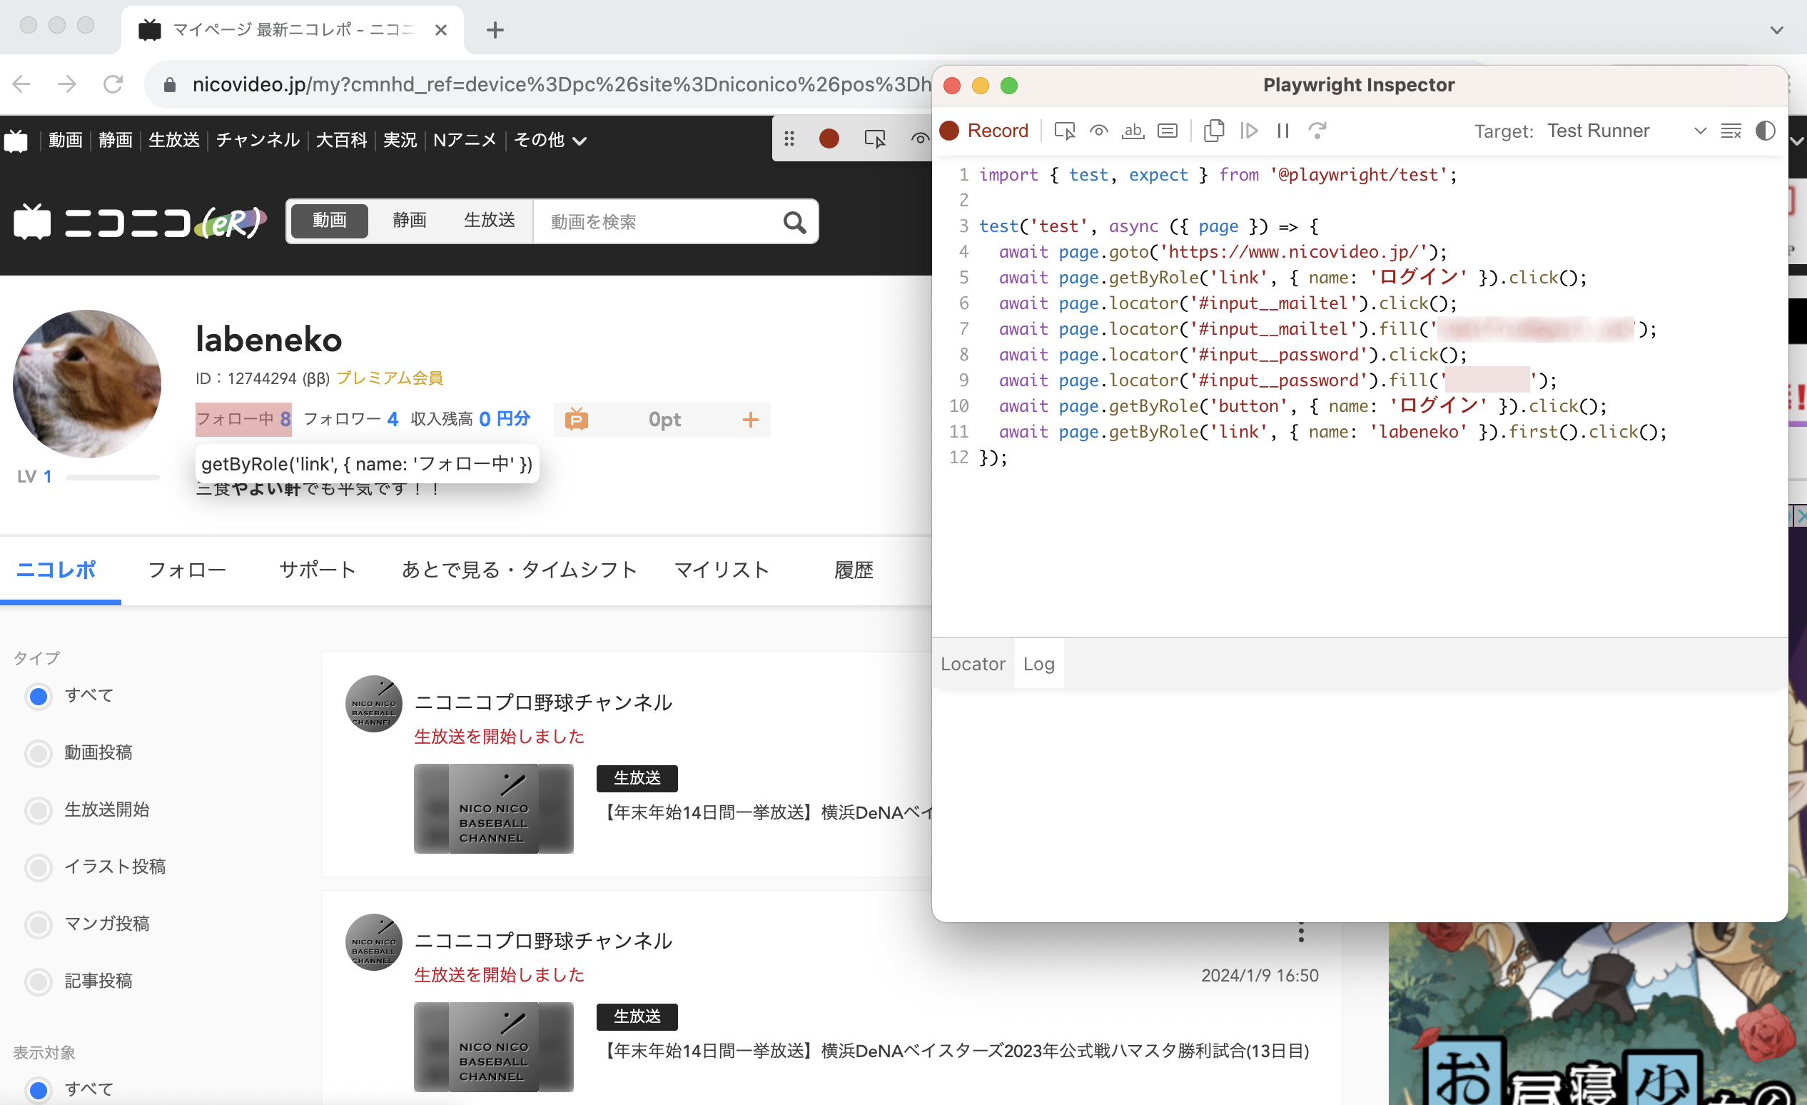Click the Assert text icon
The width and height of the screenshot is (1807, 1105).
point(1133,131)
